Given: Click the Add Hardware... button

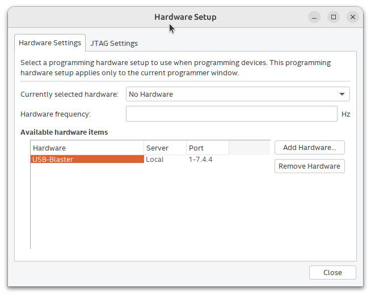Looking at the screenshot, I should point(310,148).
